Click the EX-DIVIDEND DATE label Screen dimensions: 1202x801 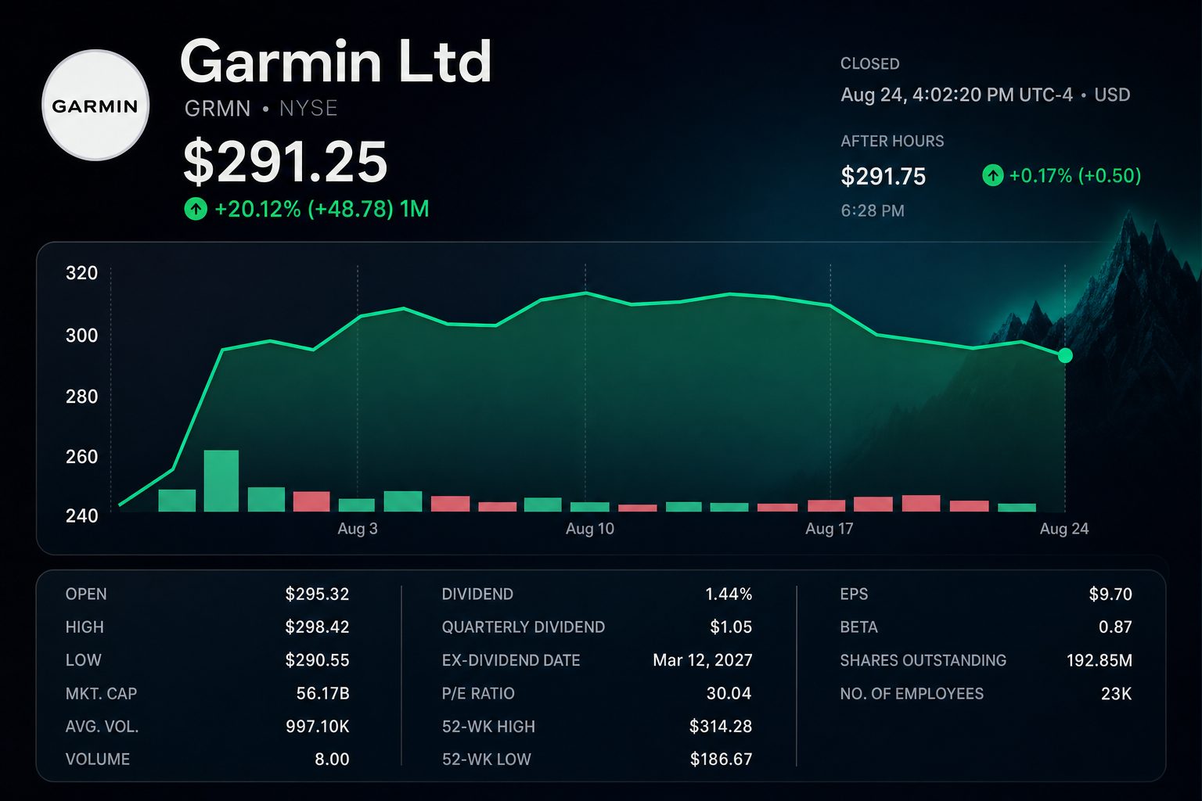[511, 660]
